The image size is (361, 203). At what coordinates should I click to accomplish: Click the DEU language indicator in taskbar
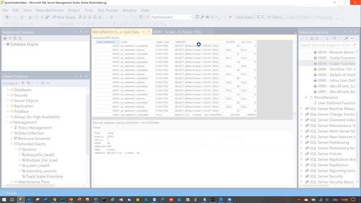[x=335, y=200]
